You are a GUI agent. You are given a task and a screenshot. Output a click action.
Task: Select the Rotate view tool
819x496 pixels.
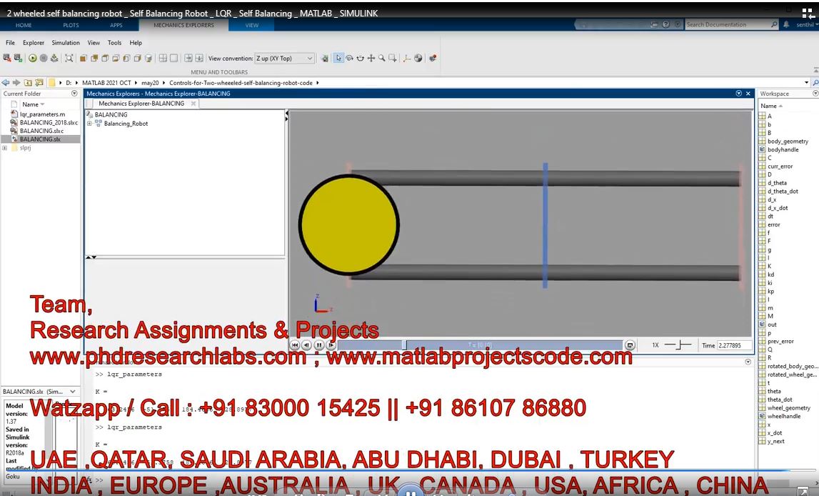(x=349, y=58)
